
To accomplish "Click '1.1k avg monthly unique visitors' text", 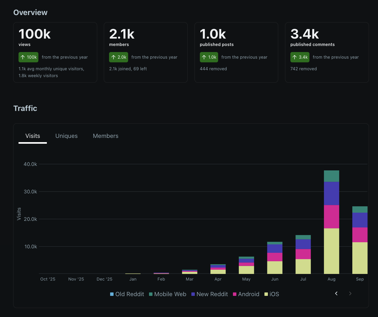I will (51, 69).
